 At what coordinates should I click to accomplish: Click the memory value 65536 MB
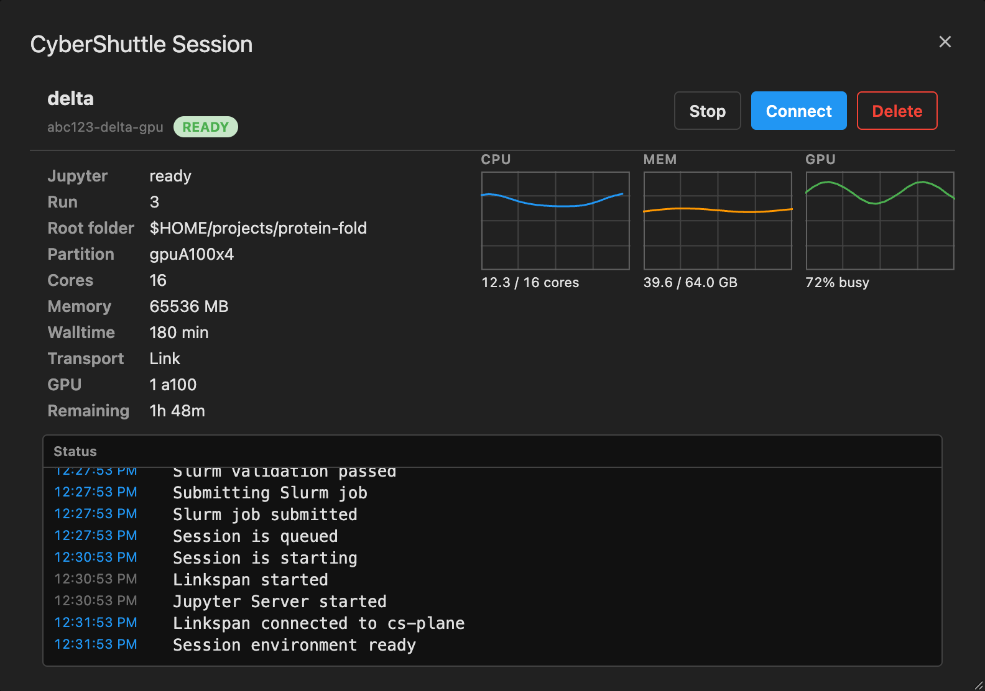189,306
